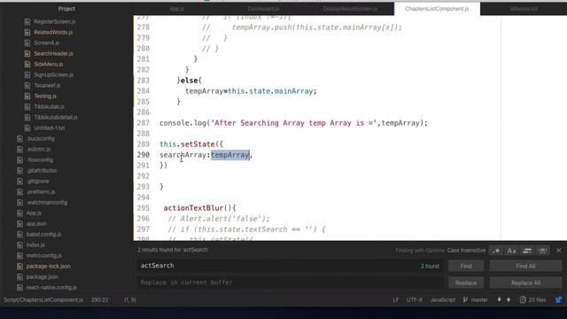Toggle the only in selection option

pyautogui.click(x=527, y=251)
